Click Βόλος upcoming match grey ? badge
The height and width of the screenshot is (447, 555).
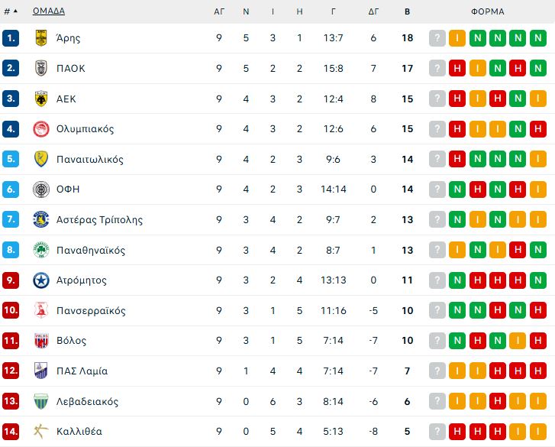[x=437, y=341]
